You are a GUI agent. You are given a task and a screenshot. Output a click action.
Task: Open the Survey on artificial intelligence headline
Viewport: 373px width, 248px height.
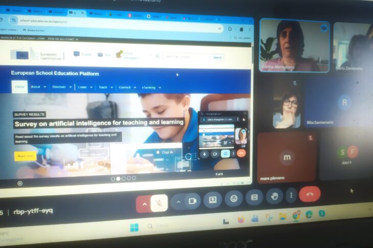pos(99,123)
